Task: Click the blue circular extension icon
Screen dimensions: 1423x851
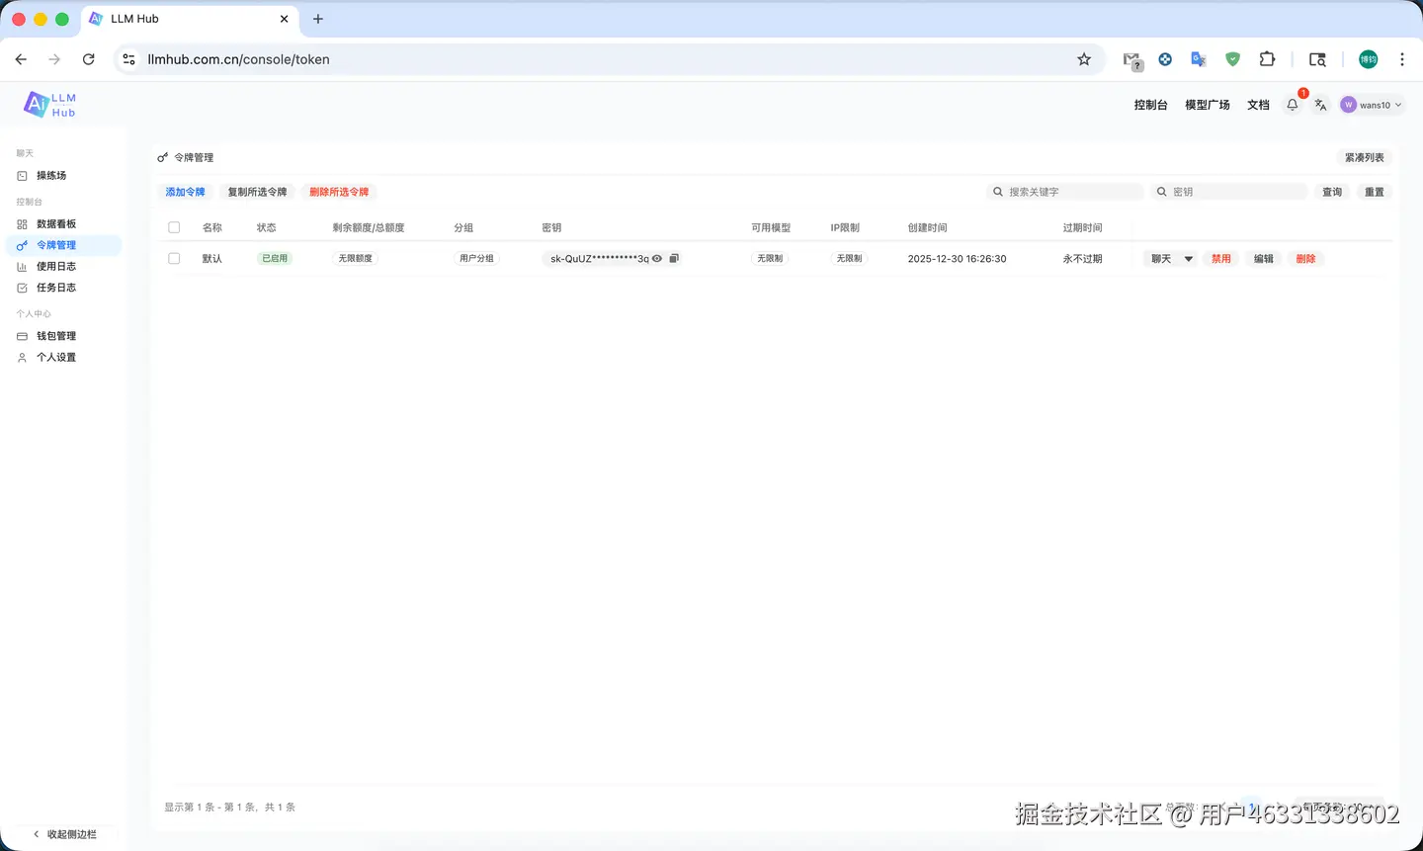Action: pyautogui.click(x=1165, y=59)
